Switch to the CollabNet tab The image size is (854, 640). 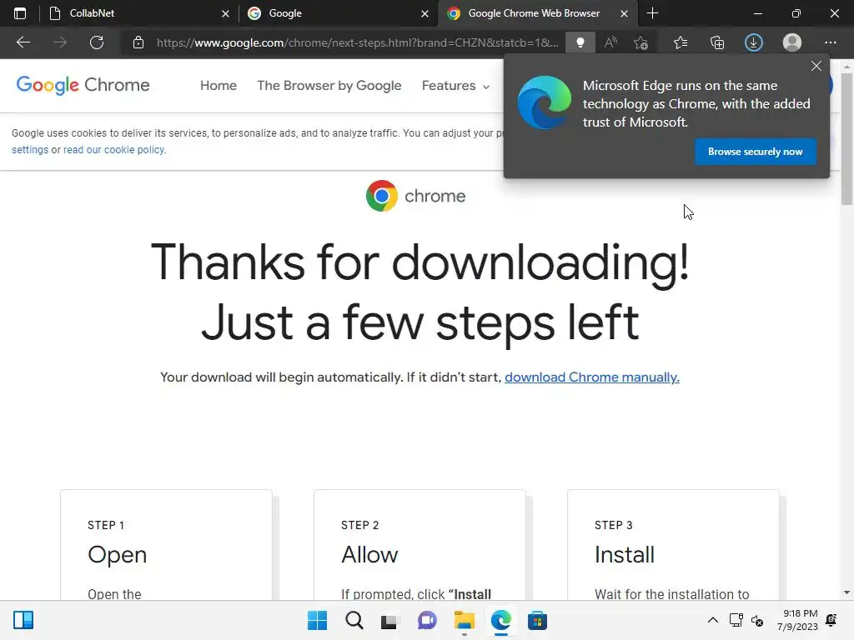click(139, 13)
